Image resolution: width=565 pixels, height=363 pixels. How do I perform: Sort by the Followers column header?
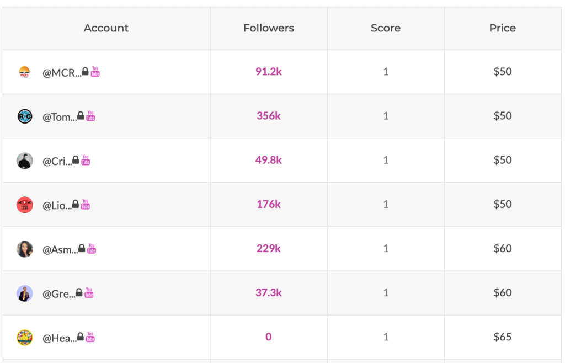(x=269, y=28)
